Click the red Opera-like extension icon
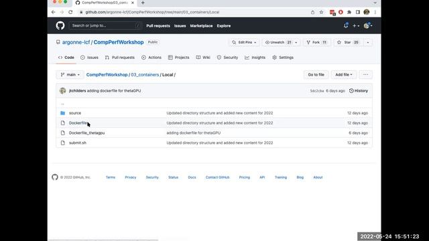429x241 pixels. (x=341, y=12)
